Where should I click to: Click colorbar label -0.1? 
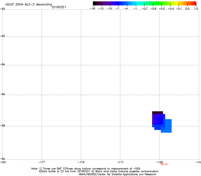coord(179,9)
